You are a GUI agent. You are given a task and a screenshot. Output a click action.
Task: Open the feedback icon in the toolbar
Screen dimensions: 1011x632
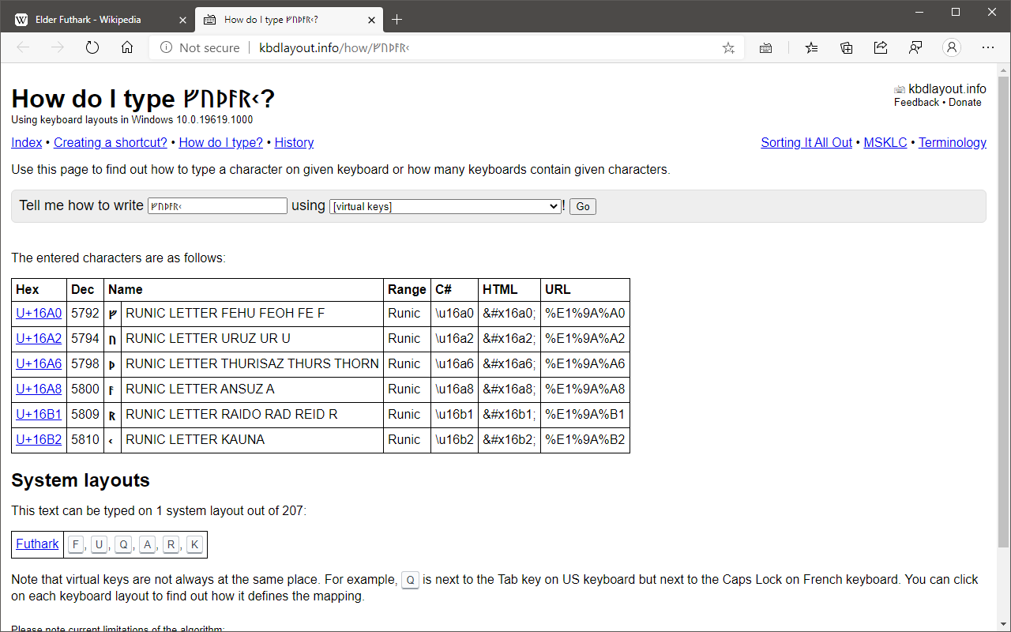[915, 47]
